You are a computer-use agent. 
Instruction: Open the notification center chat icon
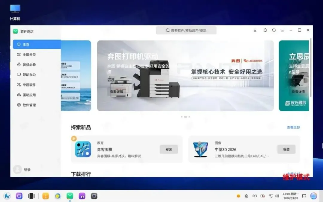(304, 196)
